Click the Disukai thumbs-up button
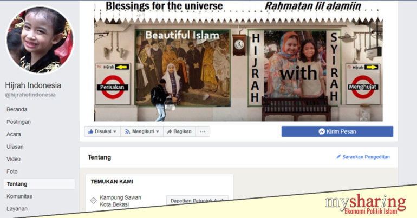417x218 pixels. [102, 131]
